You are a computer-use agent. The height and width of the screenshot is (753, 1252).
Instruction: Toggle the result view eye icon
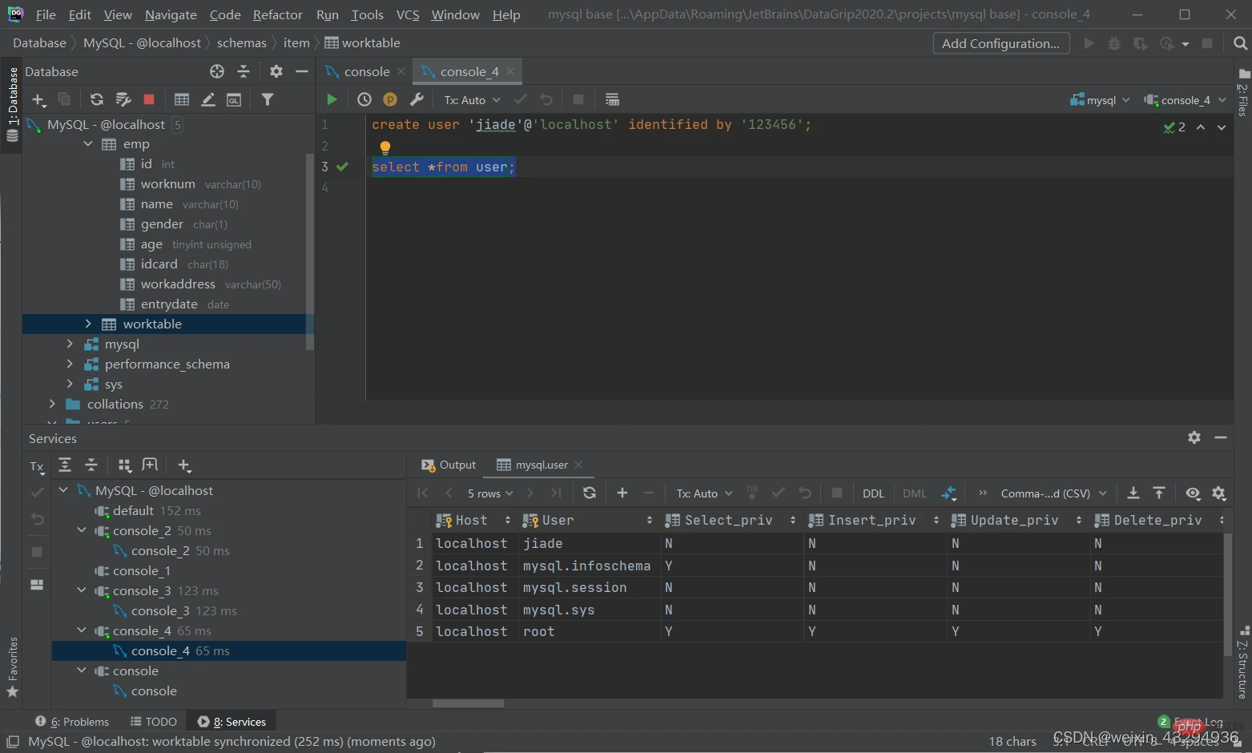pos(1193,493)
